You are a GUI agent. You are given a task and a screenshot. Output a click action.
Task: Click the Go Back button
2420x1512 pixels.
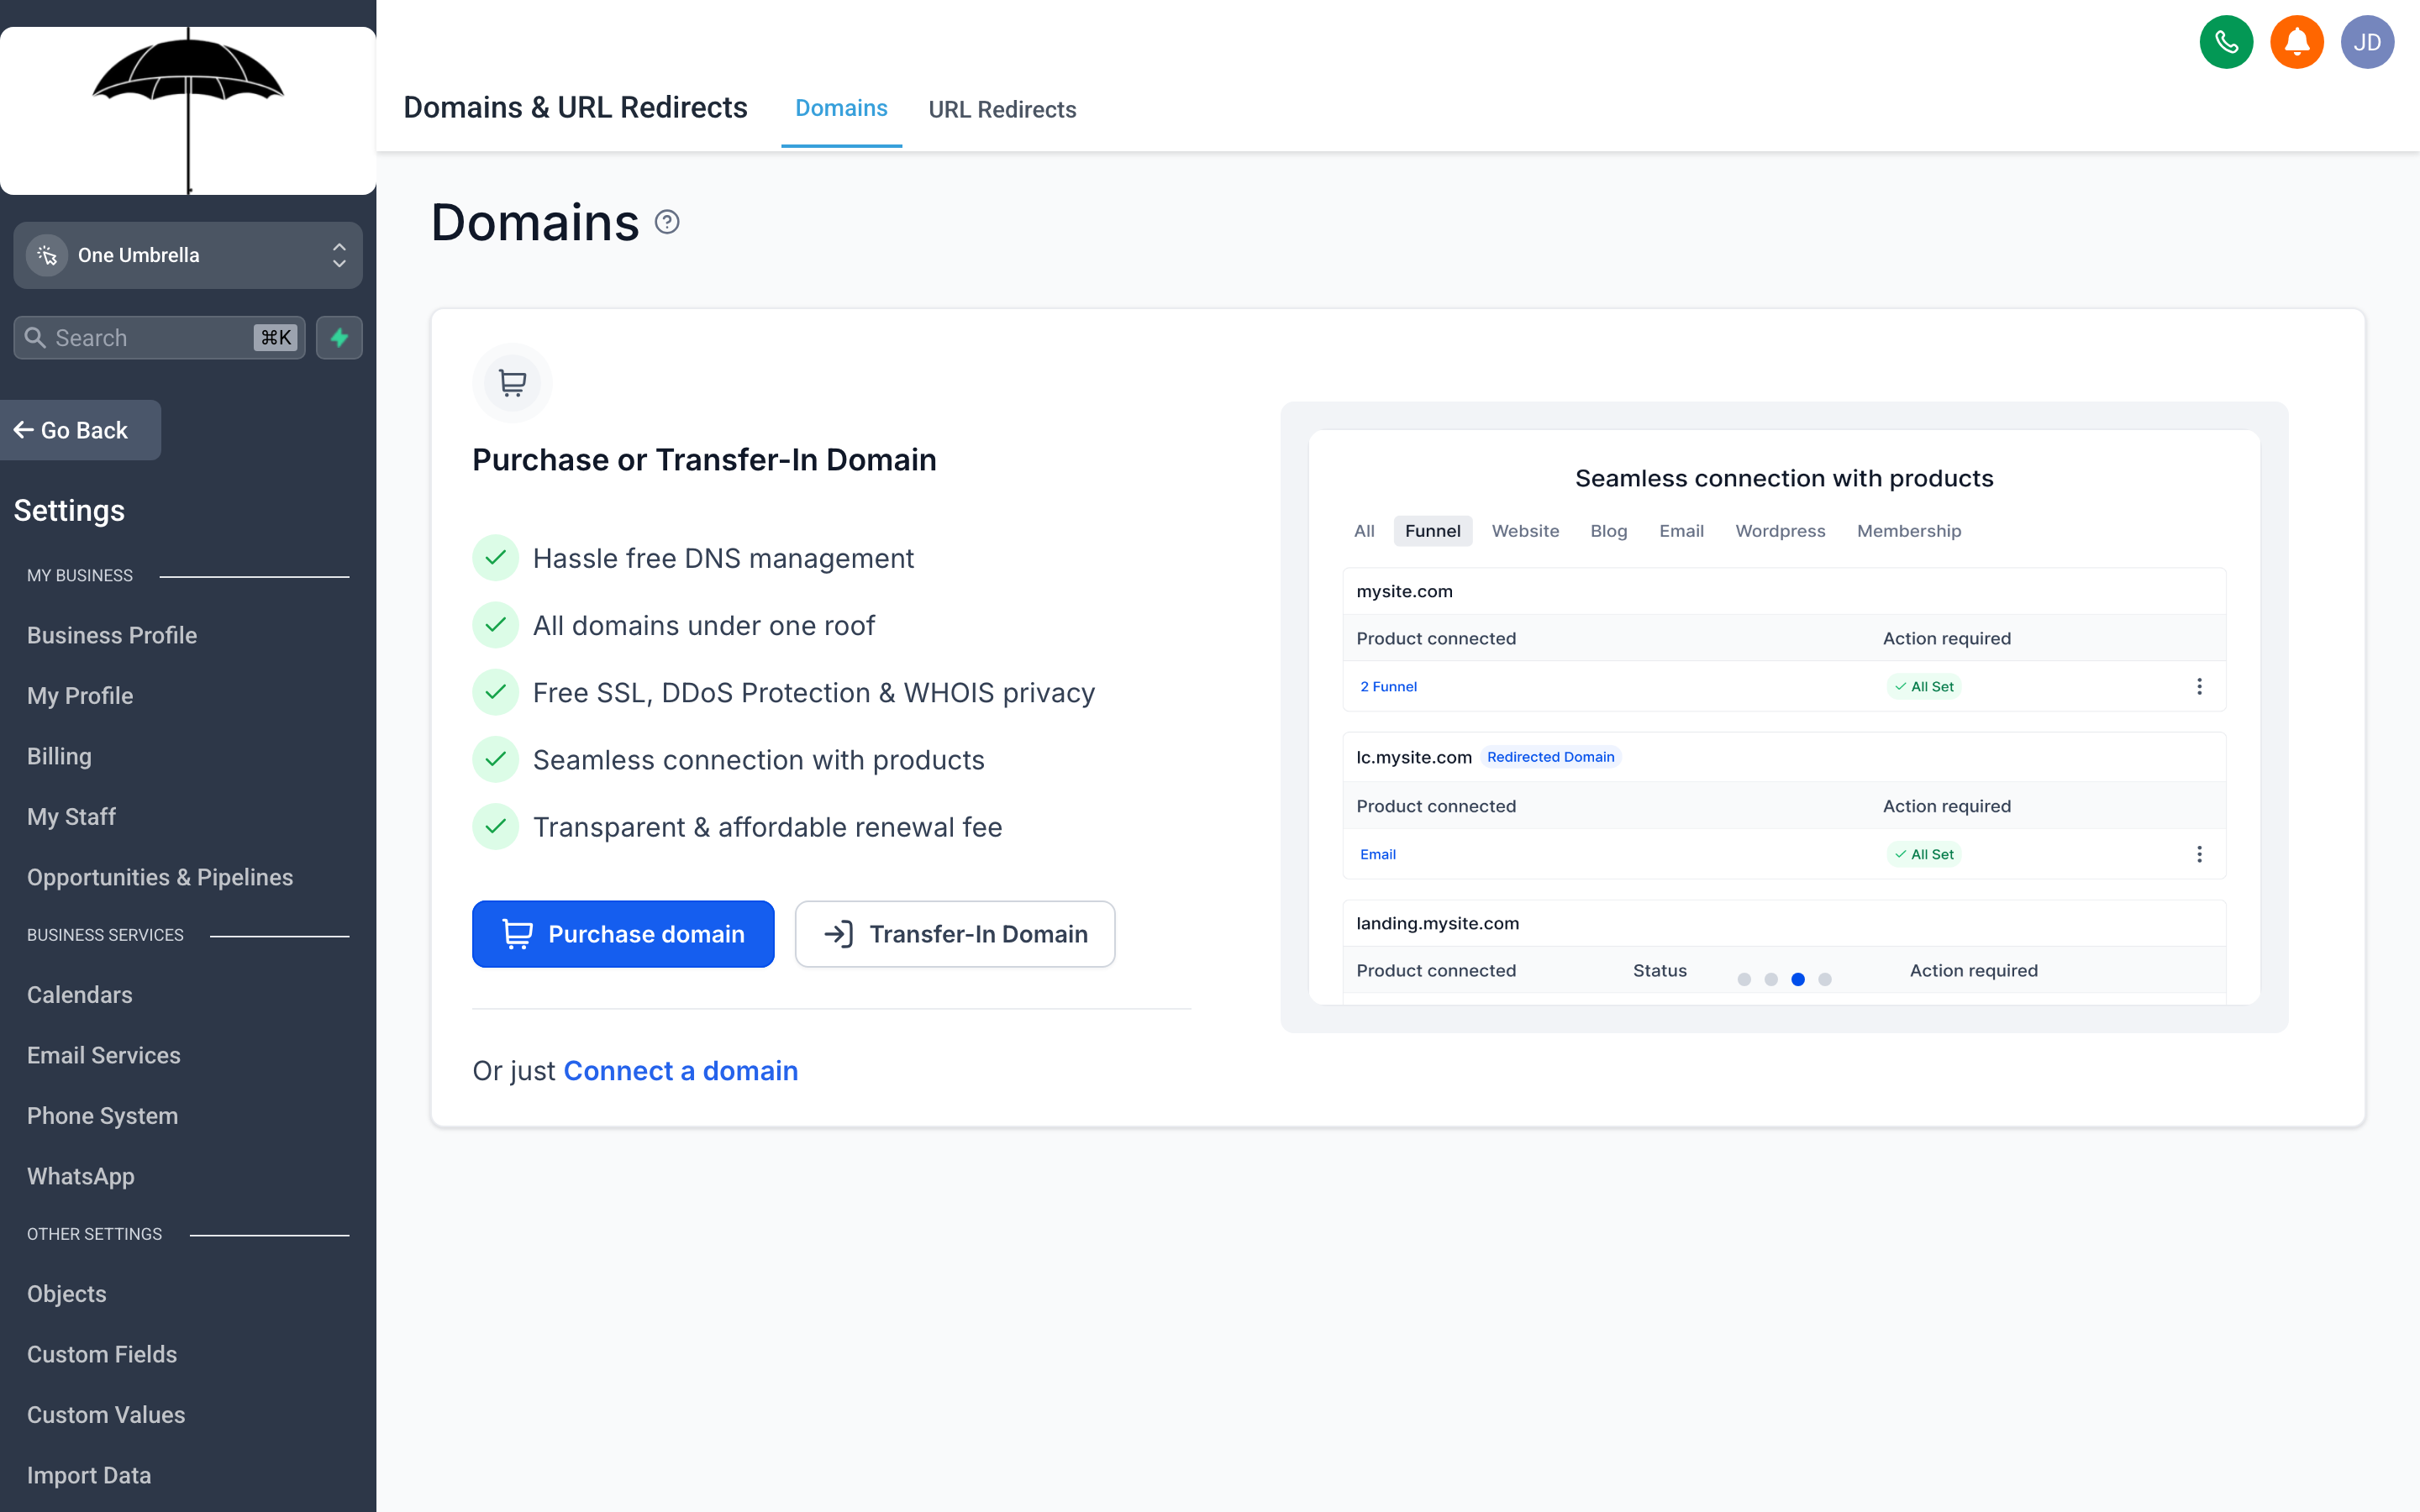tap(80, 430)
